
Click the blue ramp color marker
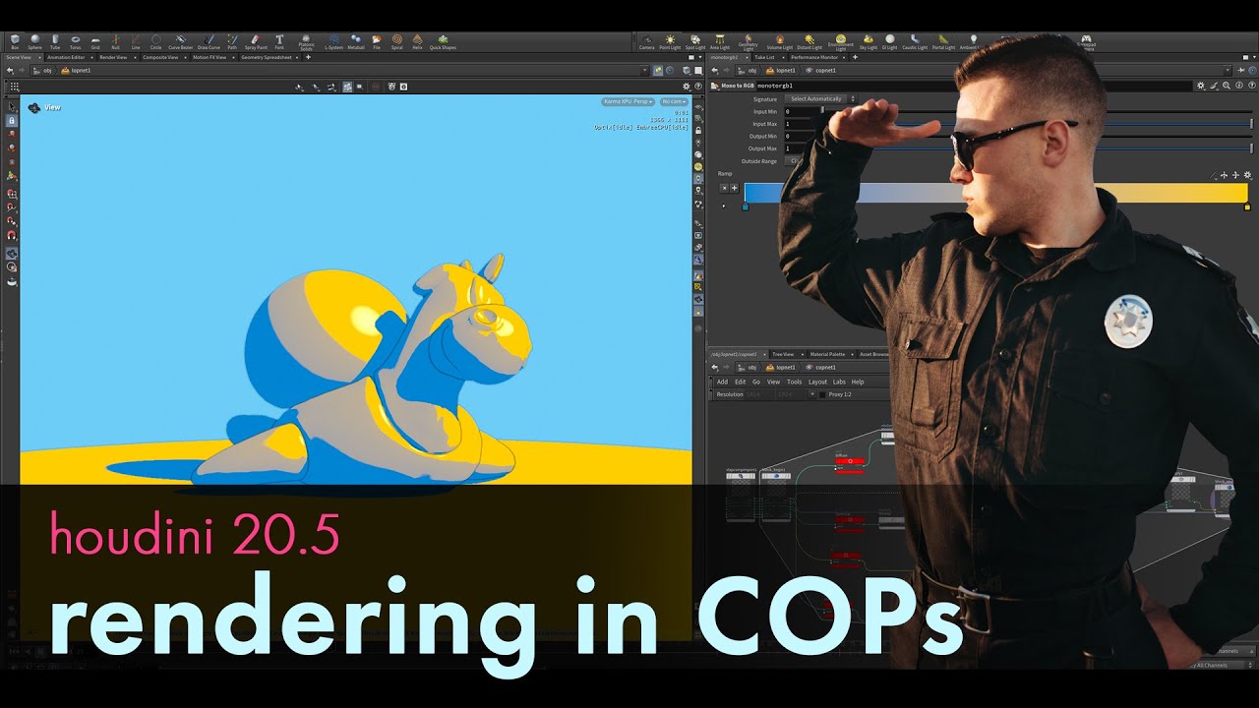(746, 207)
